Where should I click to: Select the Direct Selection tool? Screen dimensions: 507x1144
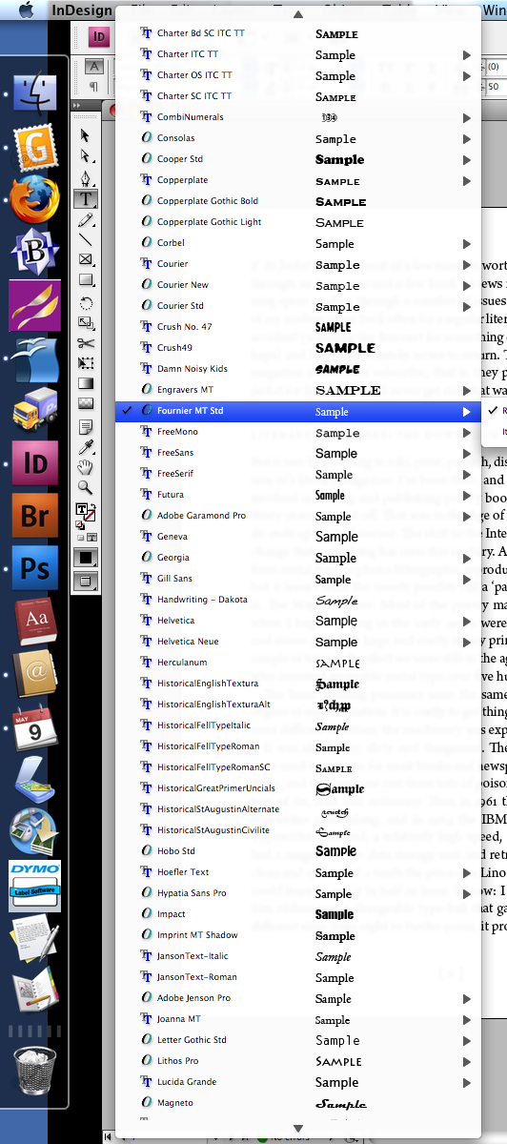point(86,155)
